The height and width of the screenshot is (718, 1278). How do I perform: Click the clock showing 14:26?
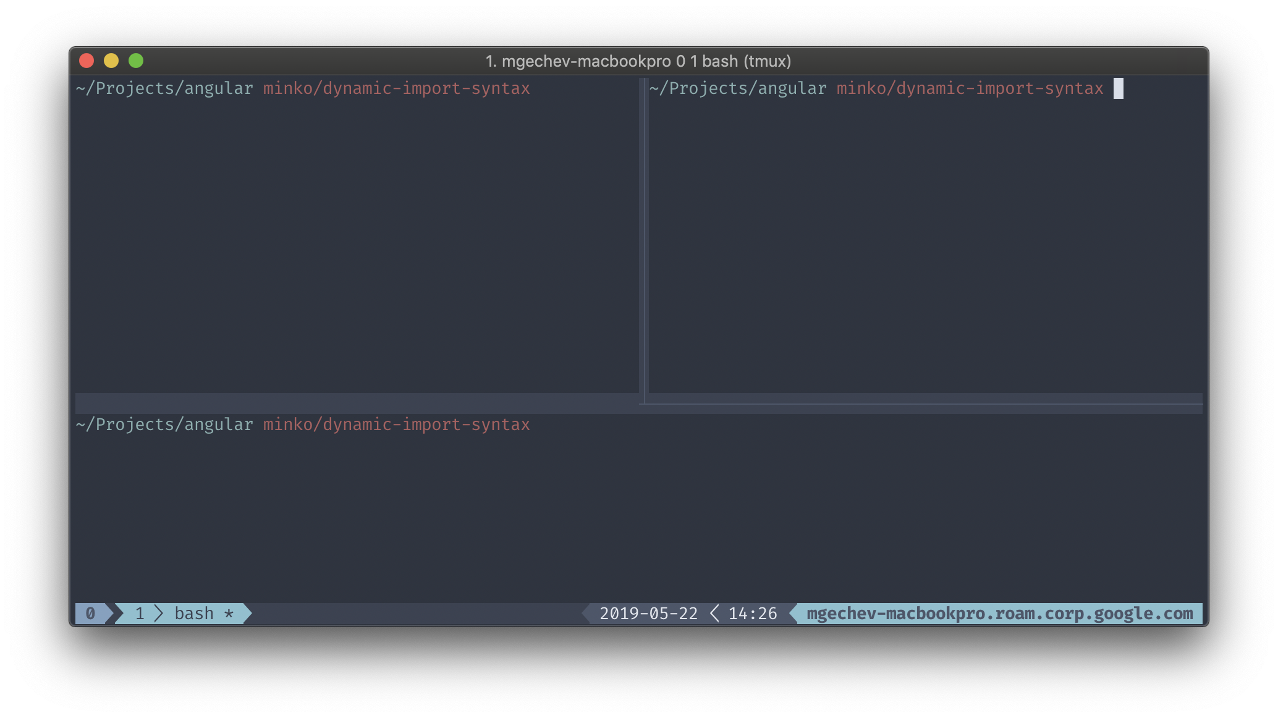coord(753,613)
